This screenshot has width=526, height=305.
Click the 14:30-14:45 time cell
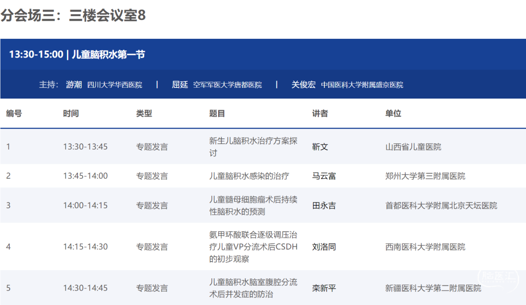click(85, 288)
